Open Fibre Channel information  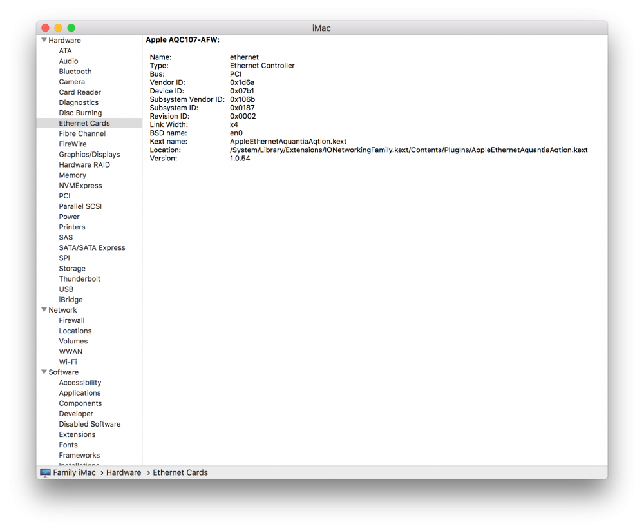pyautogui.click(x=82, y=133)
